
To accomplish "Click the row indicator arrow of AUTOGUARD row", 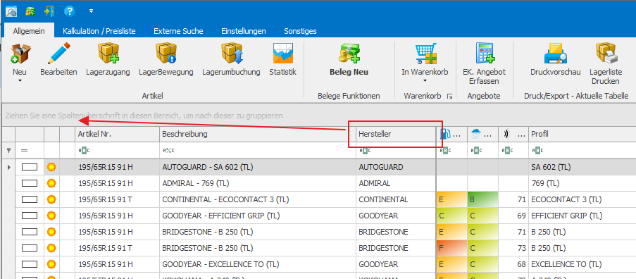I will (8, 167).
